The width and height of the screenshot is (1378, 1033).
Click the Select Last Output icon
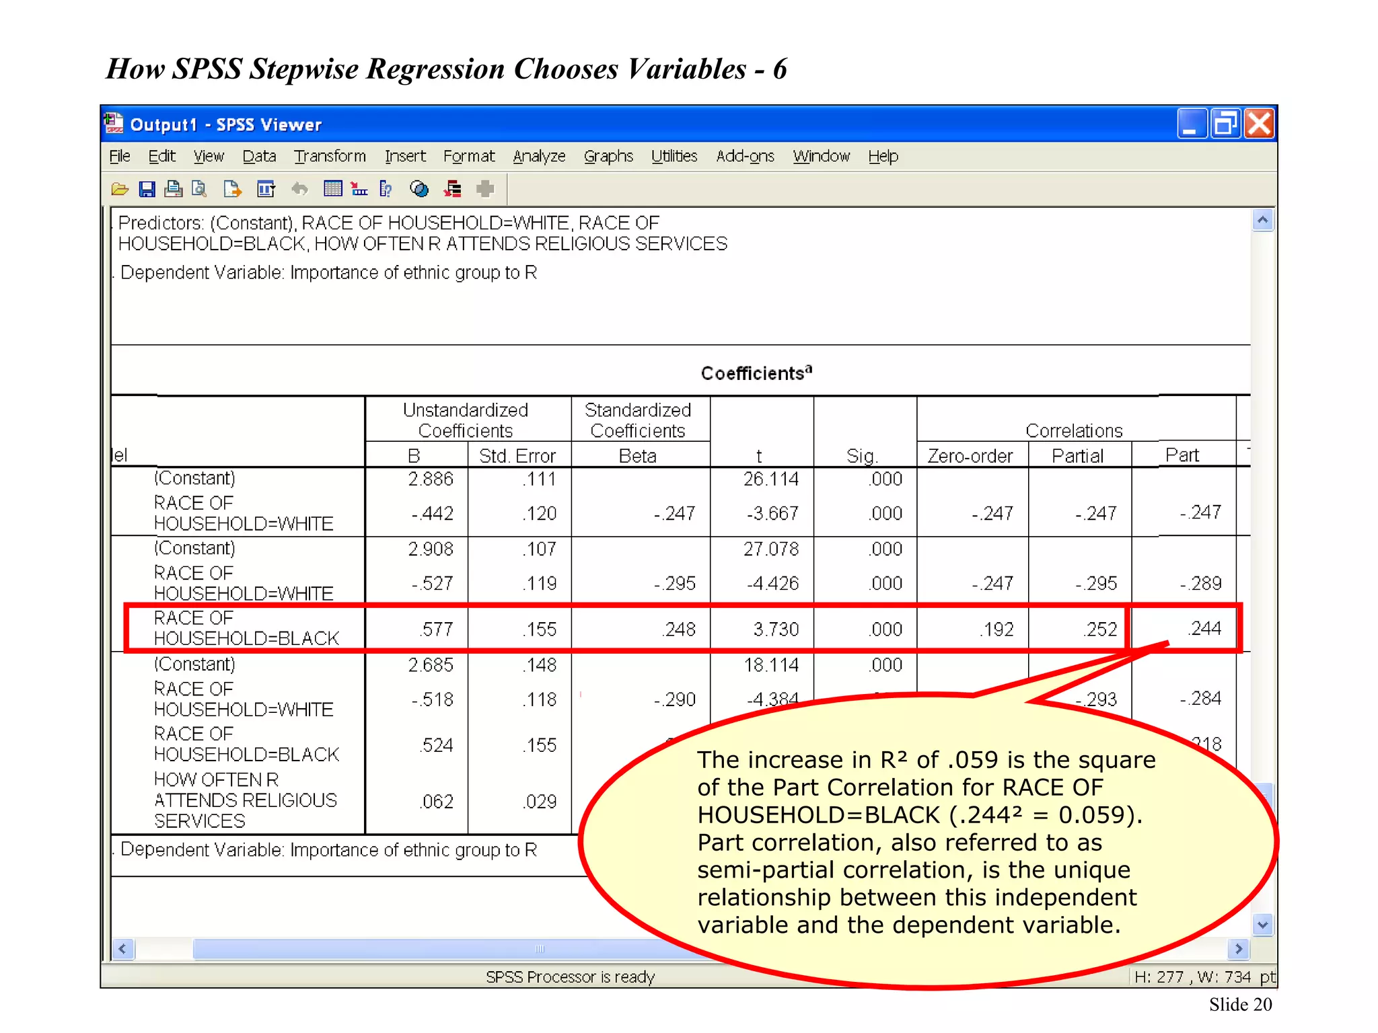[x=453, y=190]
